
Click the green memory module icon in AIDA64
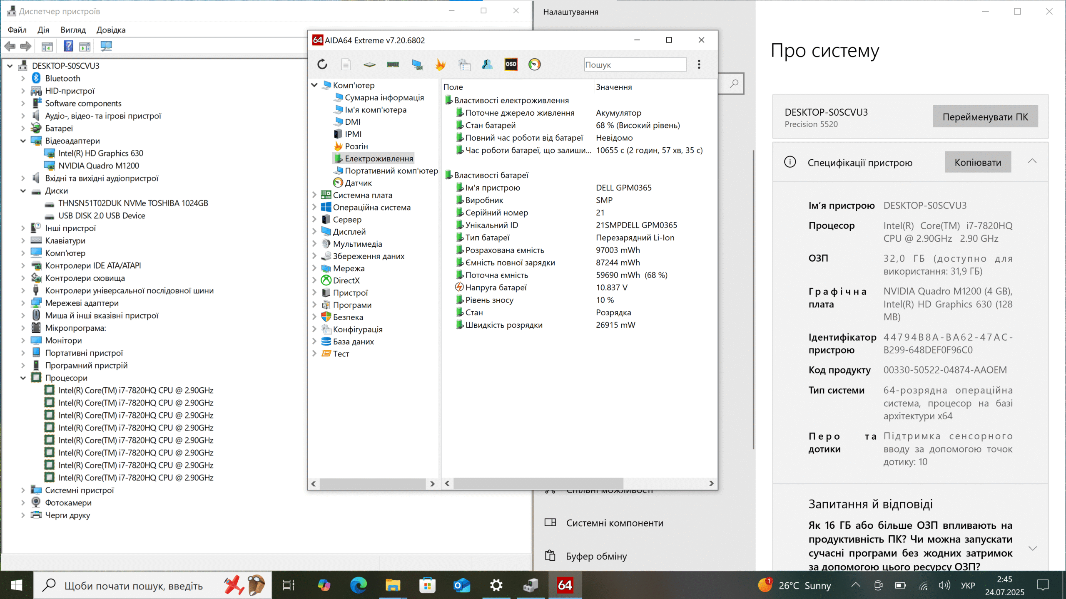pyautogui.click(x=393, y=64)
